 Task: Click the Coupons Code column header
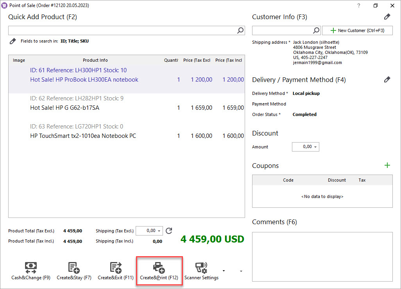click(288, 180)
